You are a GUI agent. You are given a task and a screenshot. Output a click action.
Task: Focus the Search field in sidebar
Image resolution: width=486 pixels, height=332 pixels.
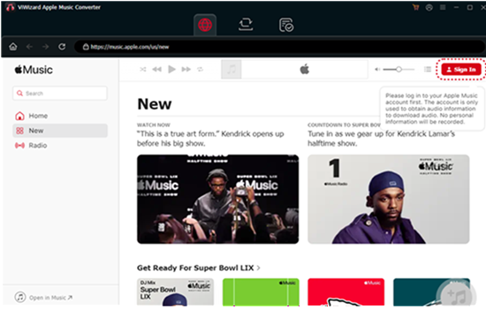point(60,94)
